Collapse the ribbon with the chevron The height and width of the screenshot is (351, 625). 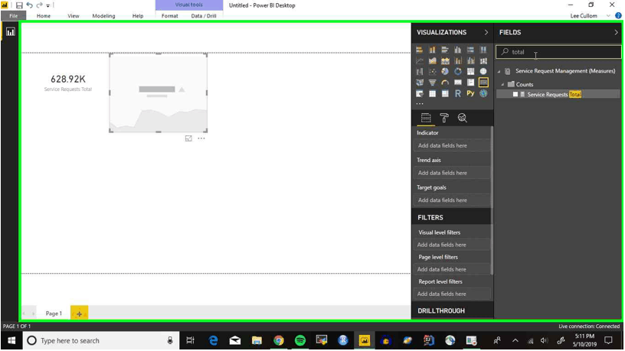[x=608, y=16]
